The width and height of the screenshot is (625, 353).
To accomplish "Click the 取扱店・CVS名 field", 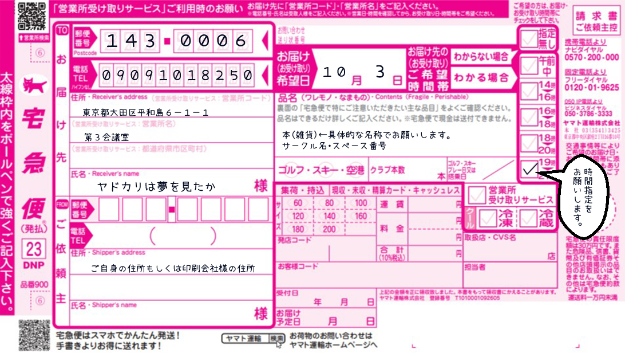I will [x=510, y=248].
